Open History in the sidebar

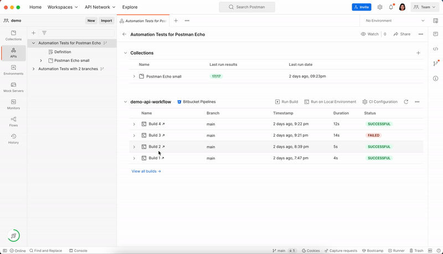pyautogui.click(x=13, y=139)
